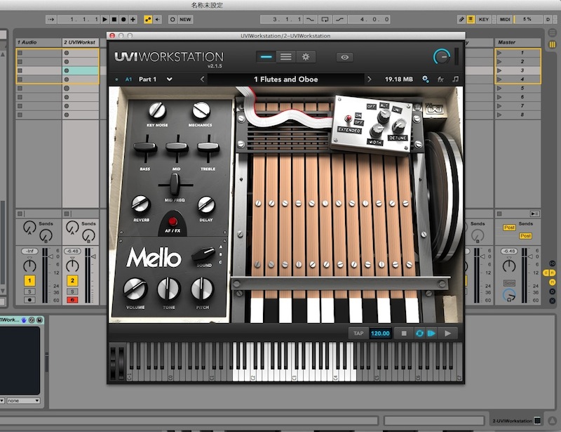This screenshot has height=432, width=561.
Task: Toggle track 1 activator button
Action: point(29,280)
